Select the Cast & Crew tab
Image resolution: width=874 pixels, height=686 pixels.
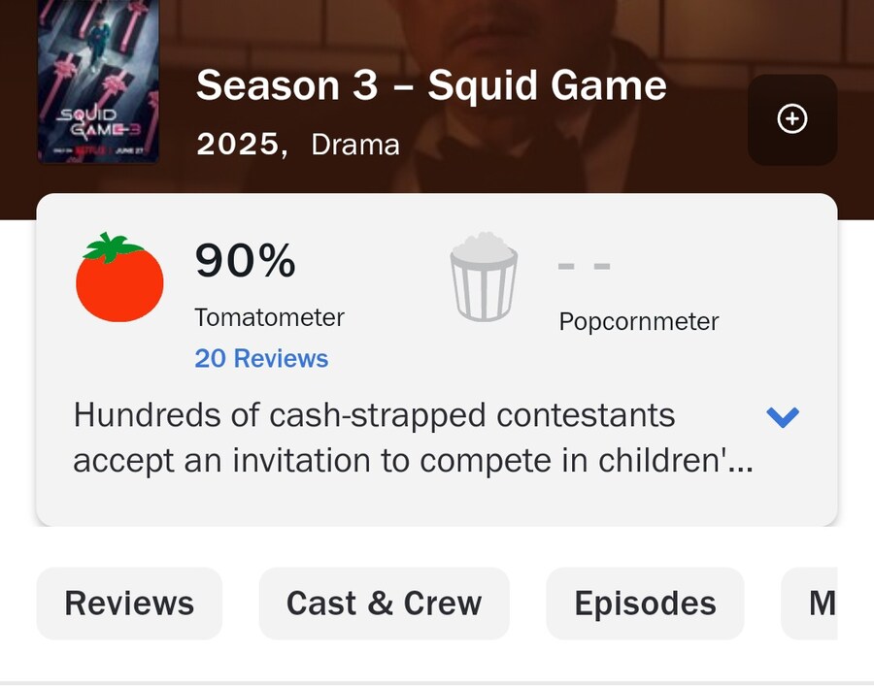(384, 603)
